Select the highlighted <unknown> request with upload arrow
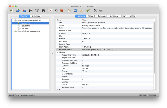 (30, 23)
